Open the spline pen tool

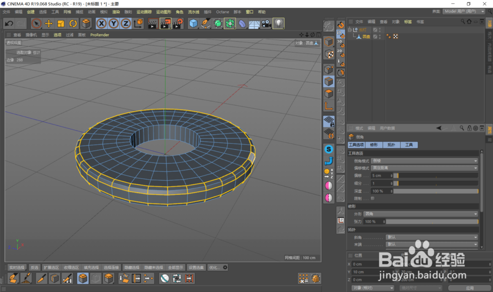(206, 24)
